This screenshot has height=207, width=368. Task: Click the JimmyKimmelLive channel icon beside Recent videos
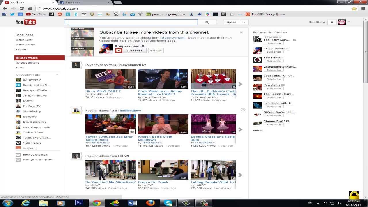[76, 65]
